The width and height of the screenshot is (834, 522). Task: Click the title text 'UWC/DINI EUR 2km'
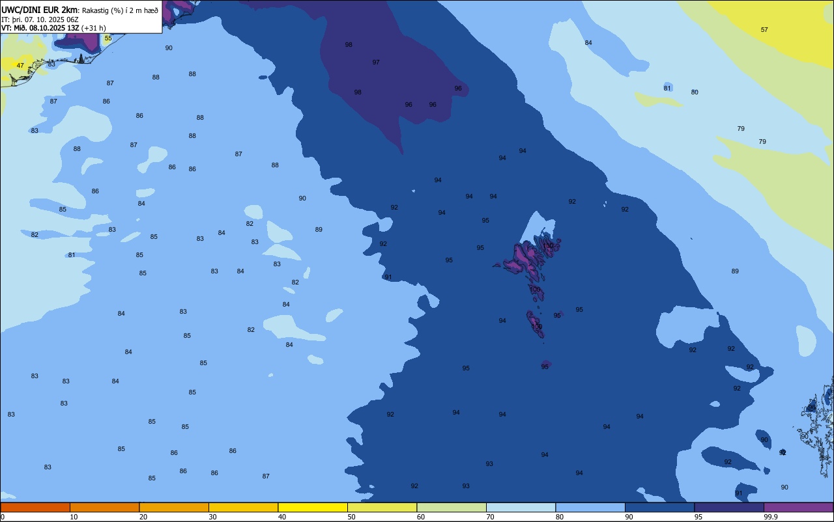40,10
